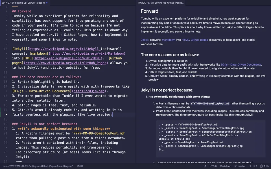The image size is (271, 169).
Task: Click the '17:111' cursor position indicator
Action: pyautogui.click(x=80, y=166)
